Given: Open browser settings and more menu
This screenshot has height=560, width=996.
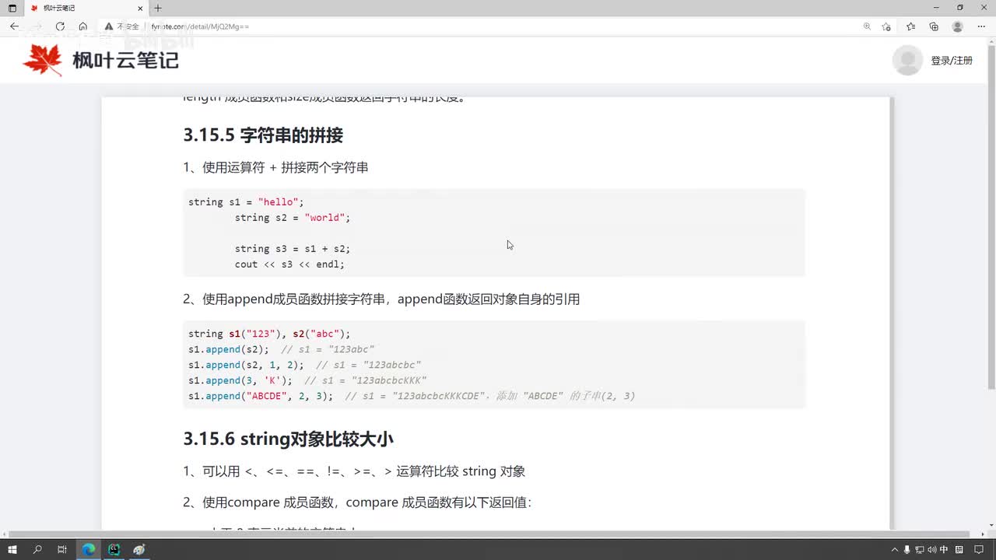Looking at the screenshot, I should [981, 26].
